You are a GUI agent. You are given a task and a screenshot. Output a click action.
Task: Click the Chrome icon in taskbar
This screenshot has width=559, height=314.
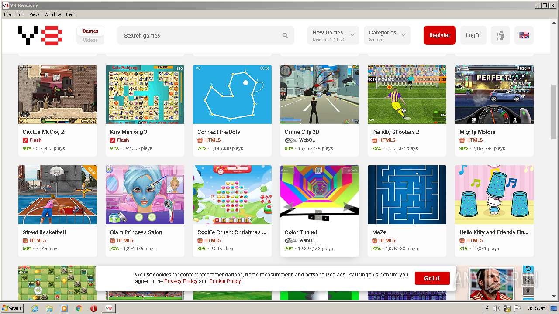[x=79, y=308]
